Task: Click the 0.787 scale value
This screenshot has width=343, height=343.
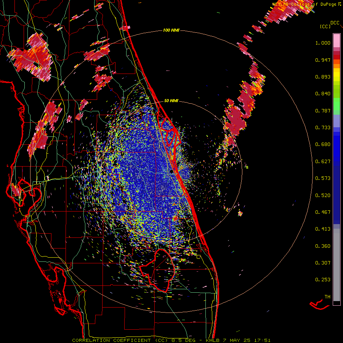Action: click(x=323, y=111)
